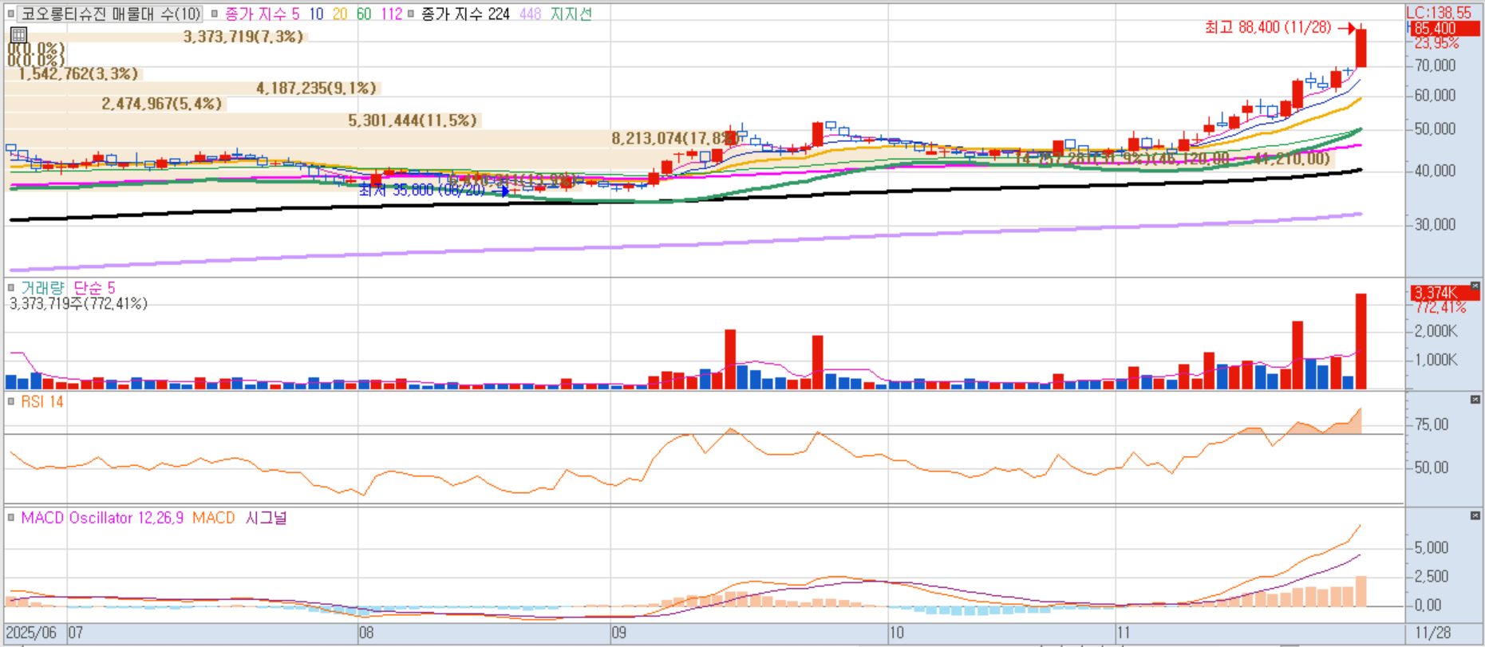Screen dimensions: 1485x647
Task: Select the magenta 112 moving average legend
Action: pyautogui.click(x=392, y=14)
